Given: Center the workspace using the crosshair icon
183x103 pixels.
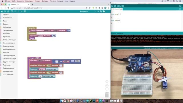Looking at the screenshot, I should (107, 82).
